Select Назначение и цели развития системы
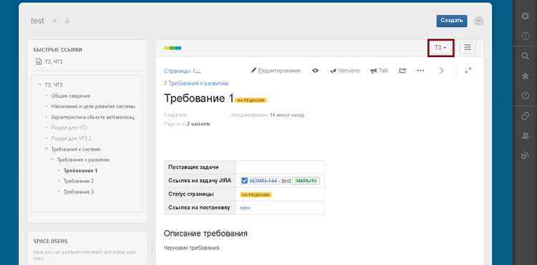This screenshot has height=265, width=537. point(93,106)
